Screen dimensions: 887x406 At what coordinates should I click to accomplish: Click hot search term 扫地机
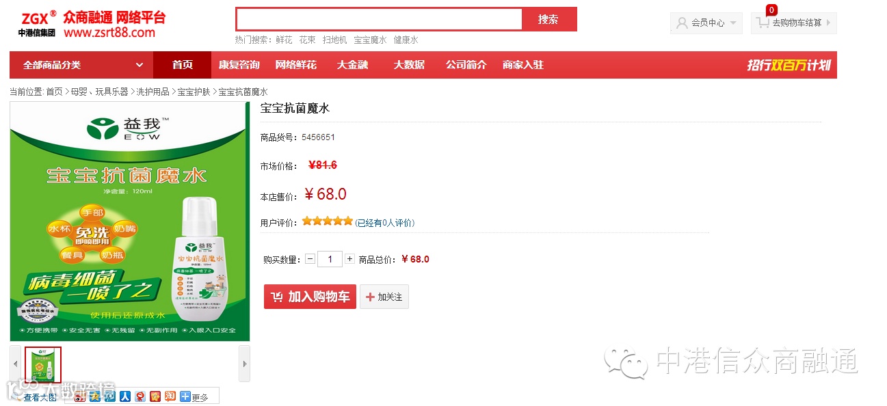point(335,40)
